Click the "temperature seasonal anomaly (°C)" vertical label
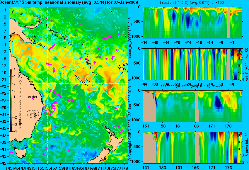 [x=20, y=101]
